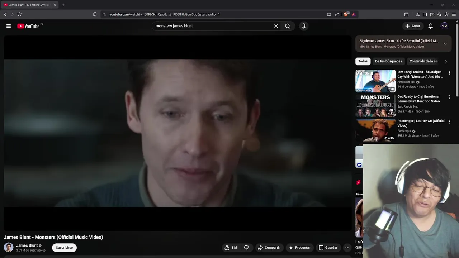Reload the current page
This screenshot has height=258, width=459.
(x=19, y=14)
